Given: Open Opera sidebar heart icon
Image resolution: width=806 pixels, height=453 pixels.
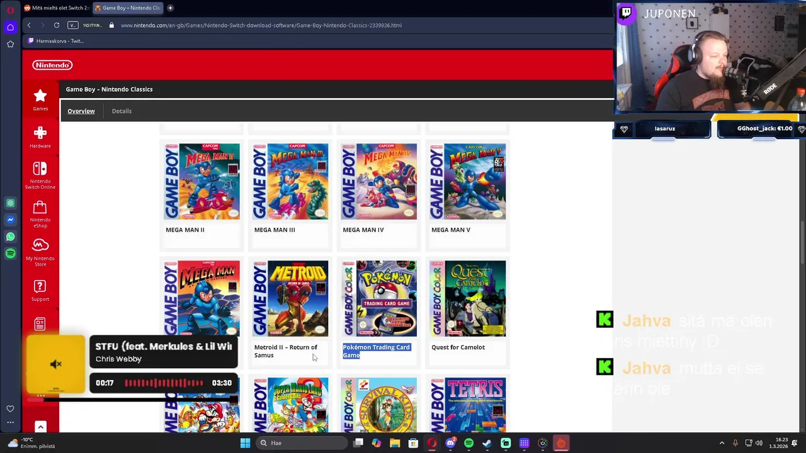Looking at the screenshot, I should [x=10, y=409].
